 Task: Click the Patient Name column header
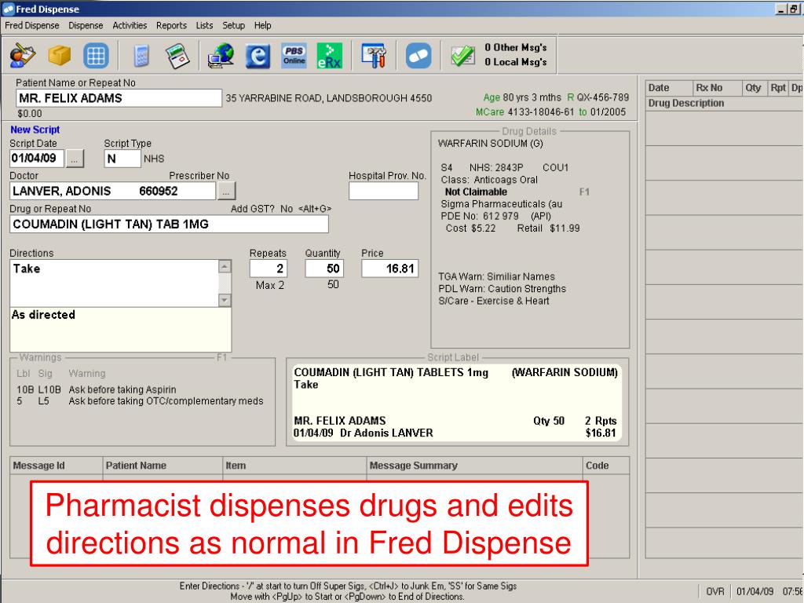point(163,466)
